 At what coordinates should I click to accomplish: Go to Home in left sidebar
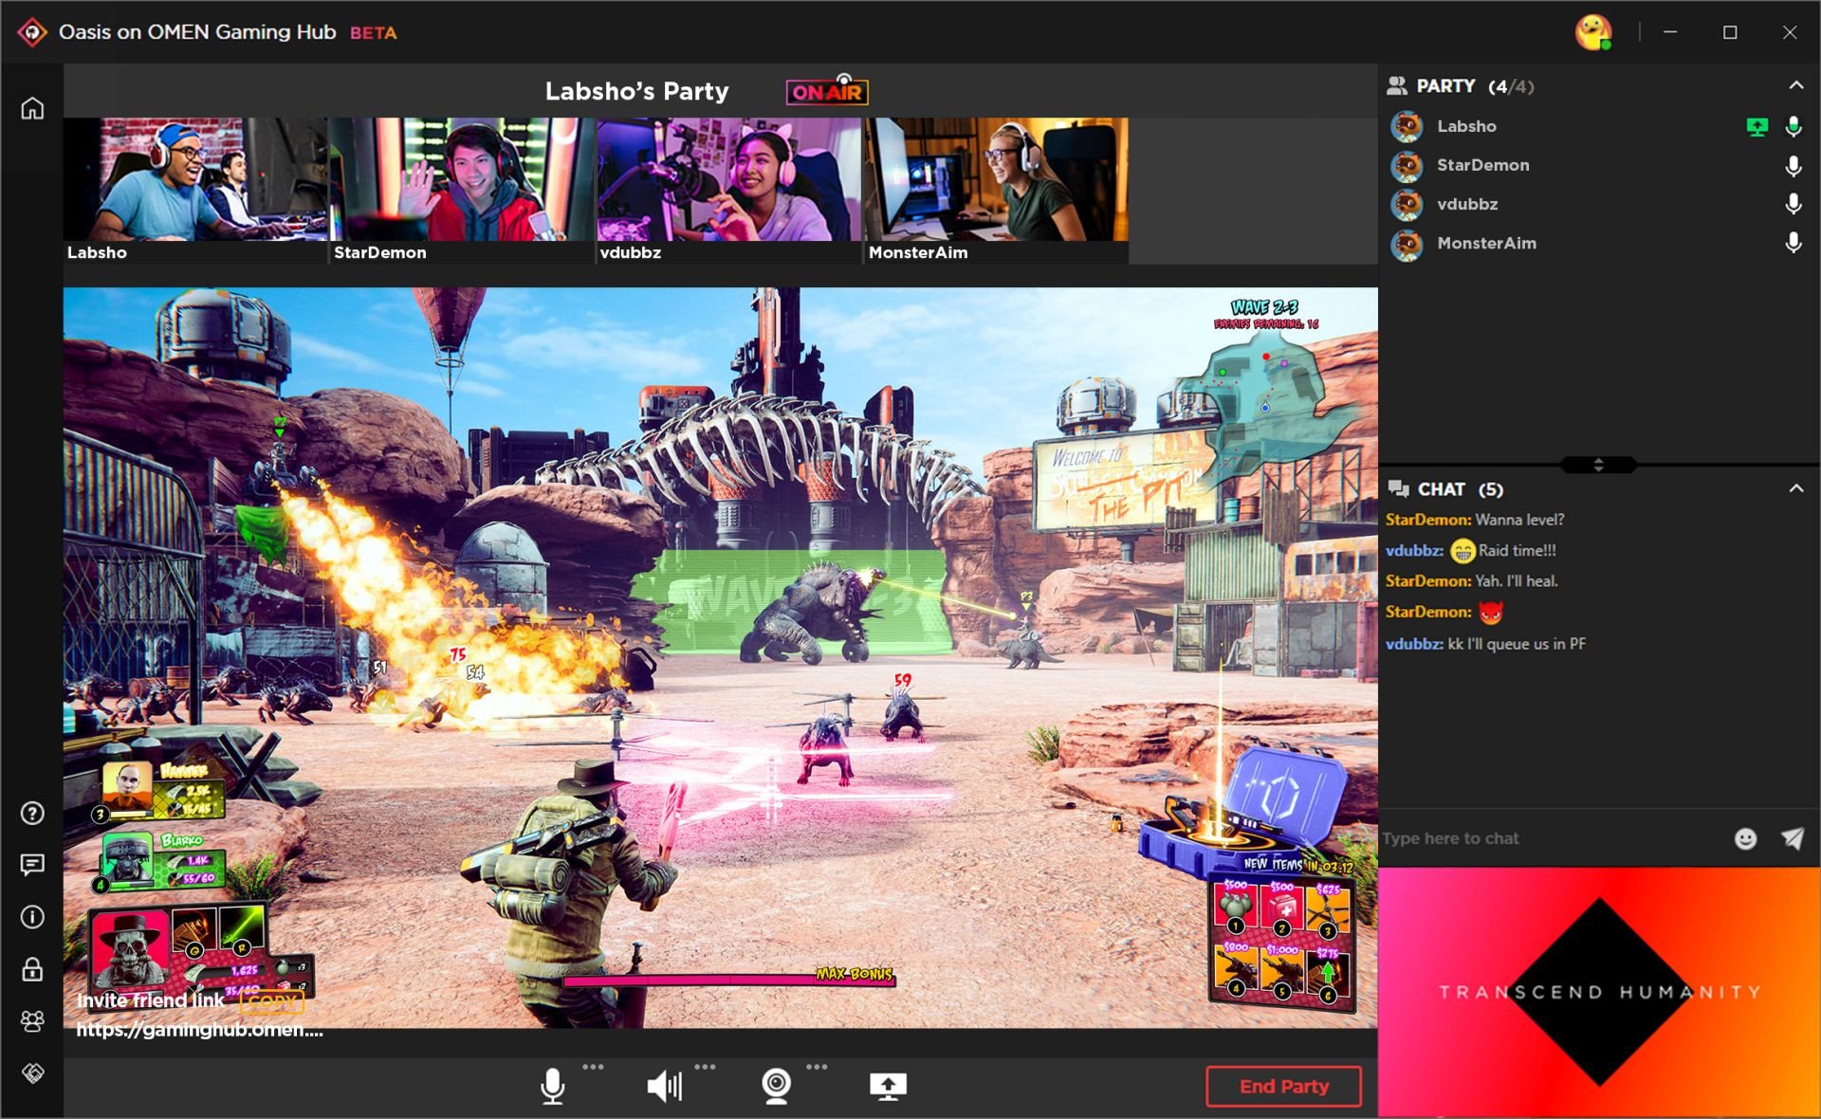[x=32, y=108]
